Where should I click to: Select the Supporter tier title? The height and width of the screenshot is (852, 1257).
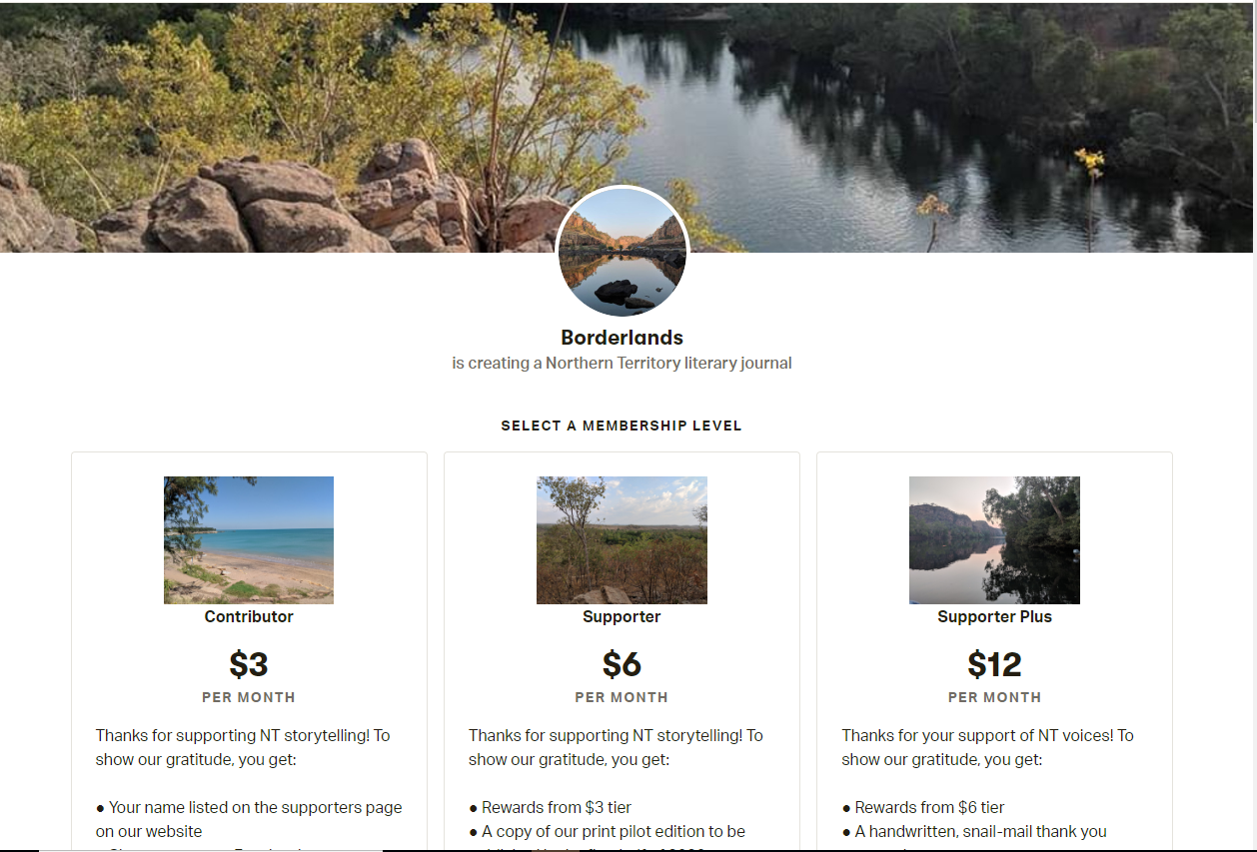622,616
